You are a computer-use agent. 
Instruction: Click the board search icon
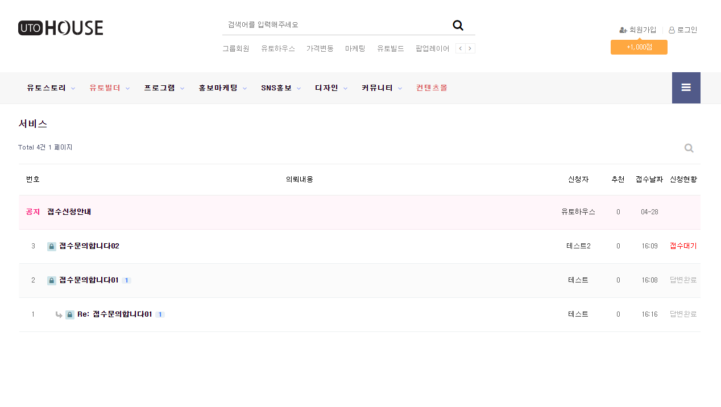point(689,148)
